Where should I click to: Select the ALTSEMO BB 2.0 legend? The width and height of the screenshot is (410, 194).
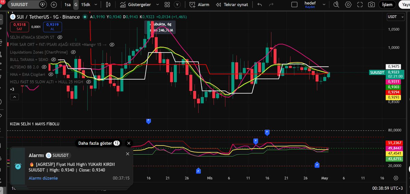[x=25, y=67]
